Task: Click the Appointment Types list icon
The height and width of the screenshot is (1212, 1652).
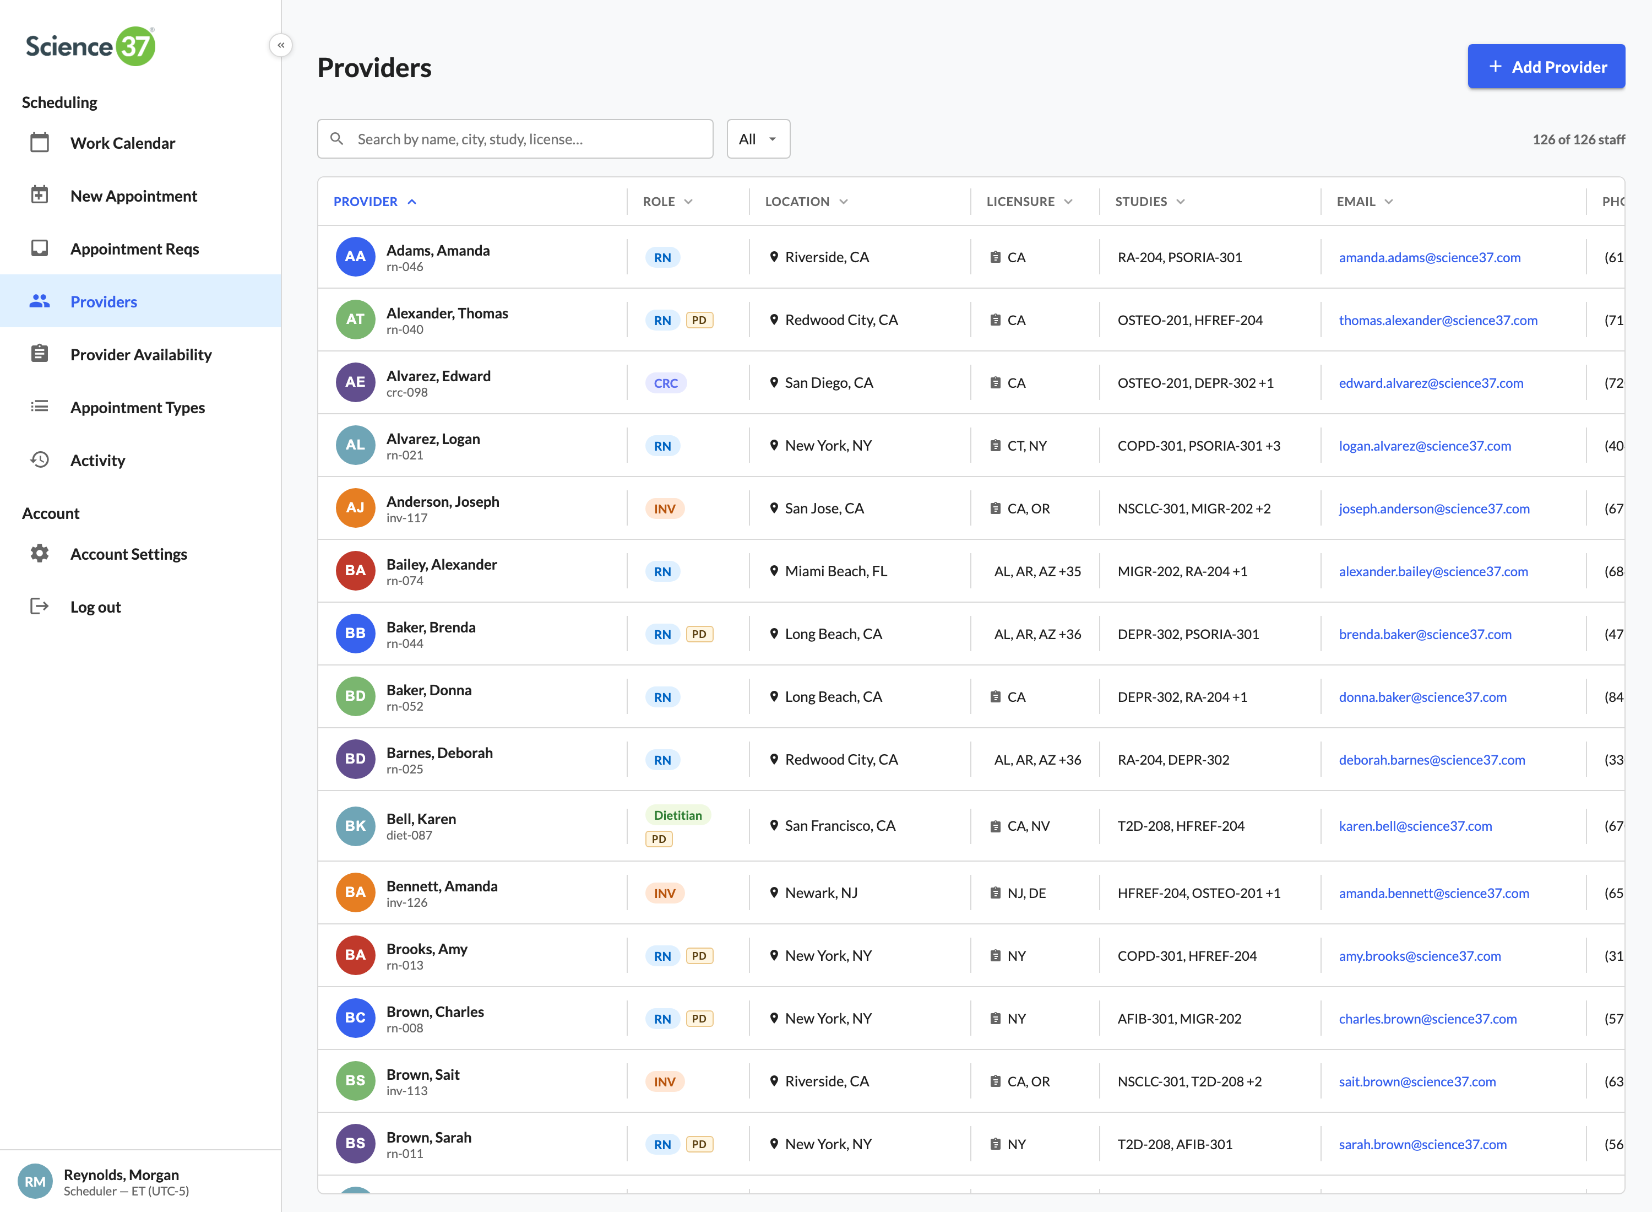Action: pos(40,407)
